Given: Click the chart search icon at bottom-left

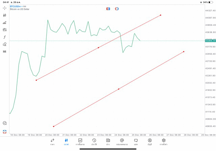Looking at the screenshot, I should click(x=5, y=123).
